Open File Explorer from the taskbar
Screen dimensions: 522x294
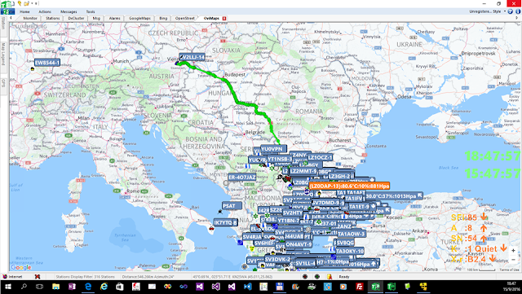[x=55, y=287]
